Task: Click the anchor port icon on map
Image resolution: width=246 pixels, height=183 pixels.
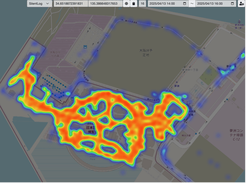Action: 239,21
